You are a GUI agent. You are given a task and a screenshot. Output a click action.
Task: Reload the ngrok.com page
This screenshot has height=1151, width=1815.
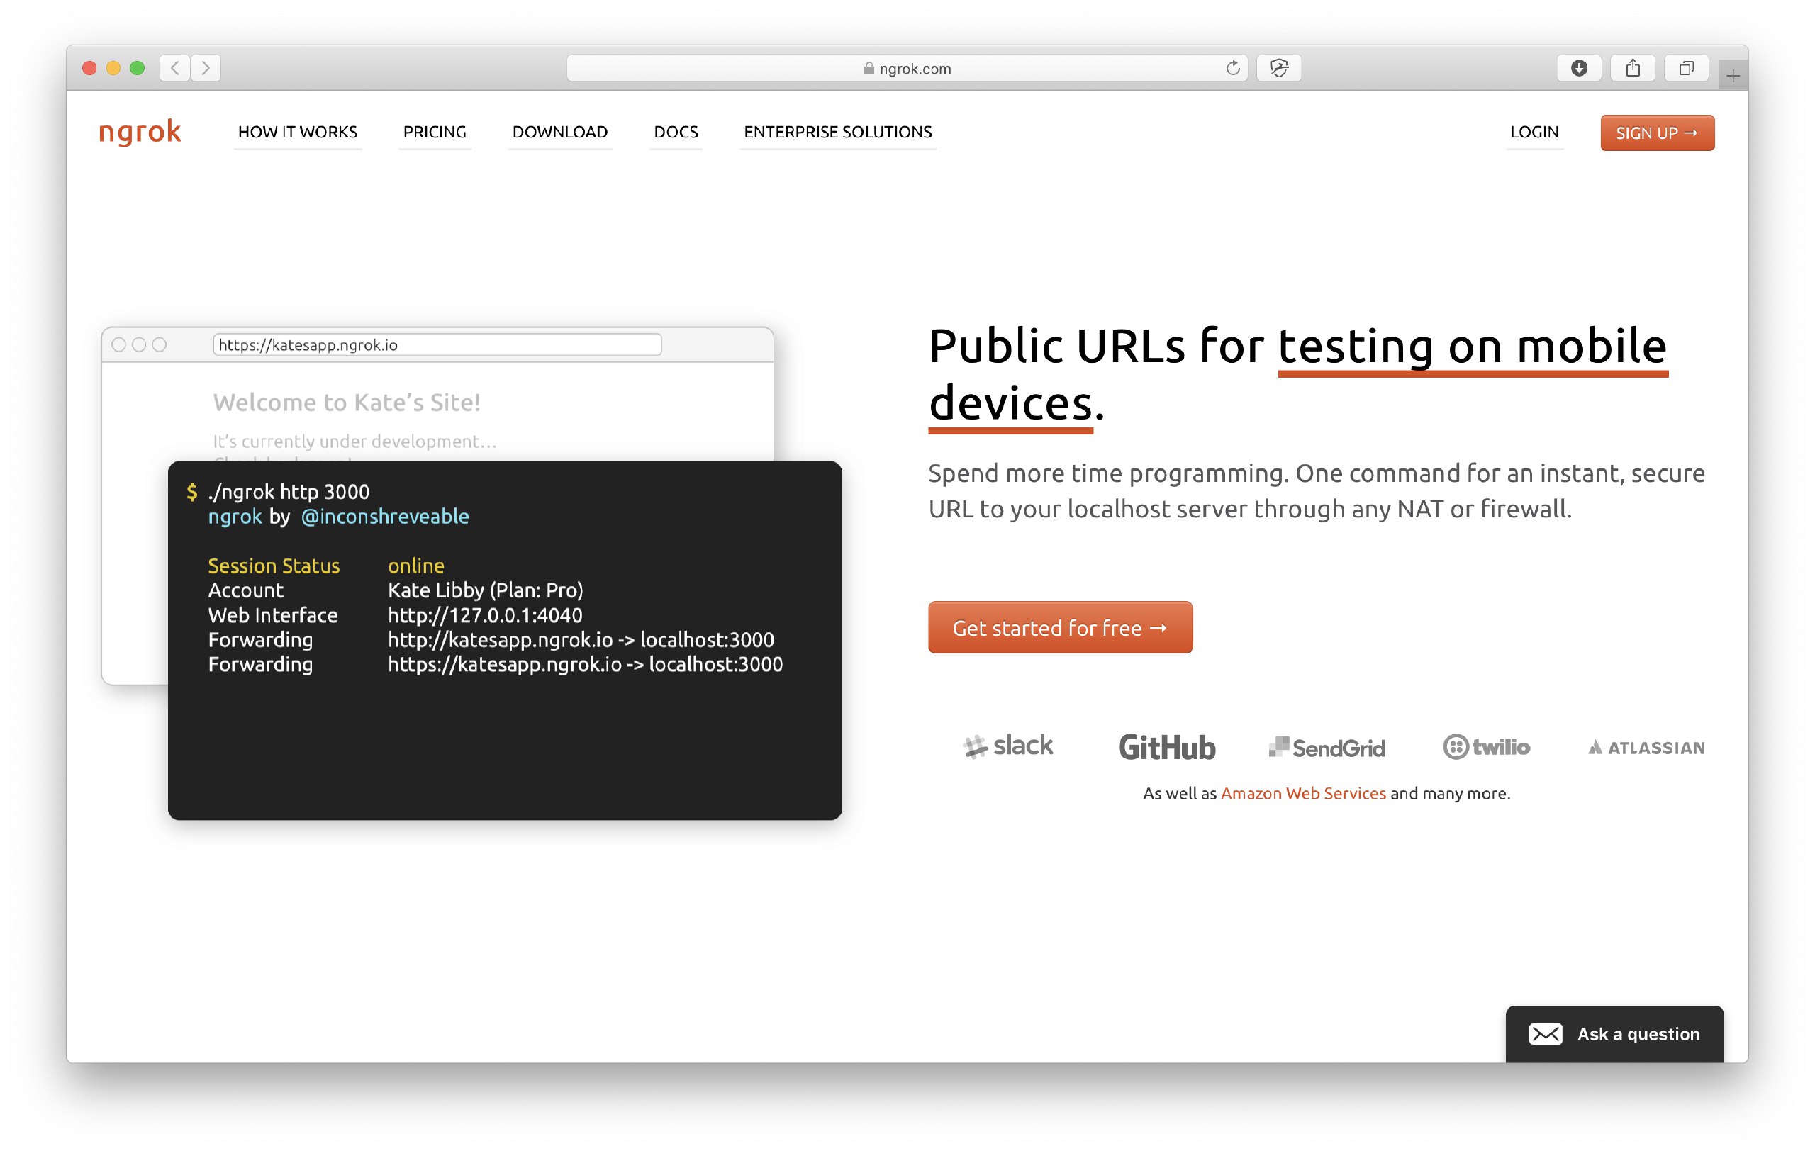(1232, 69)
